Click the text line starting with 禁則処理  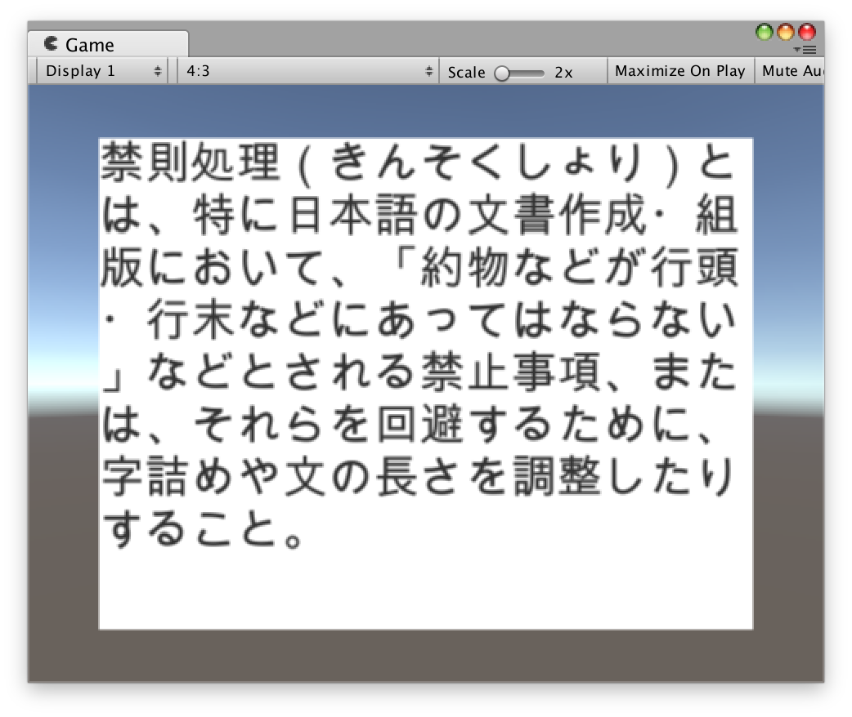tap(418, 163)
